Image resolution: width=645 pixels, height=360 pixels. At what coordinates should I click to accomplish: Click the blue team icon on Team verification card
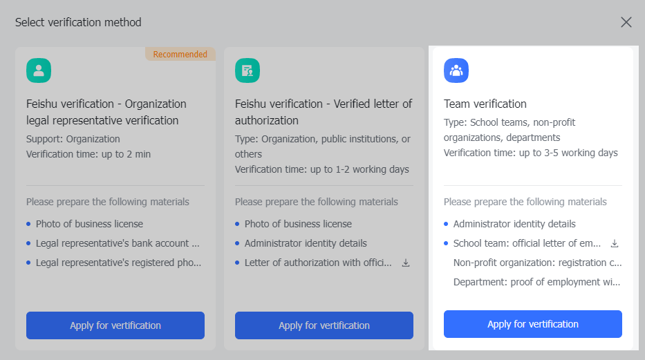[456, 70]
